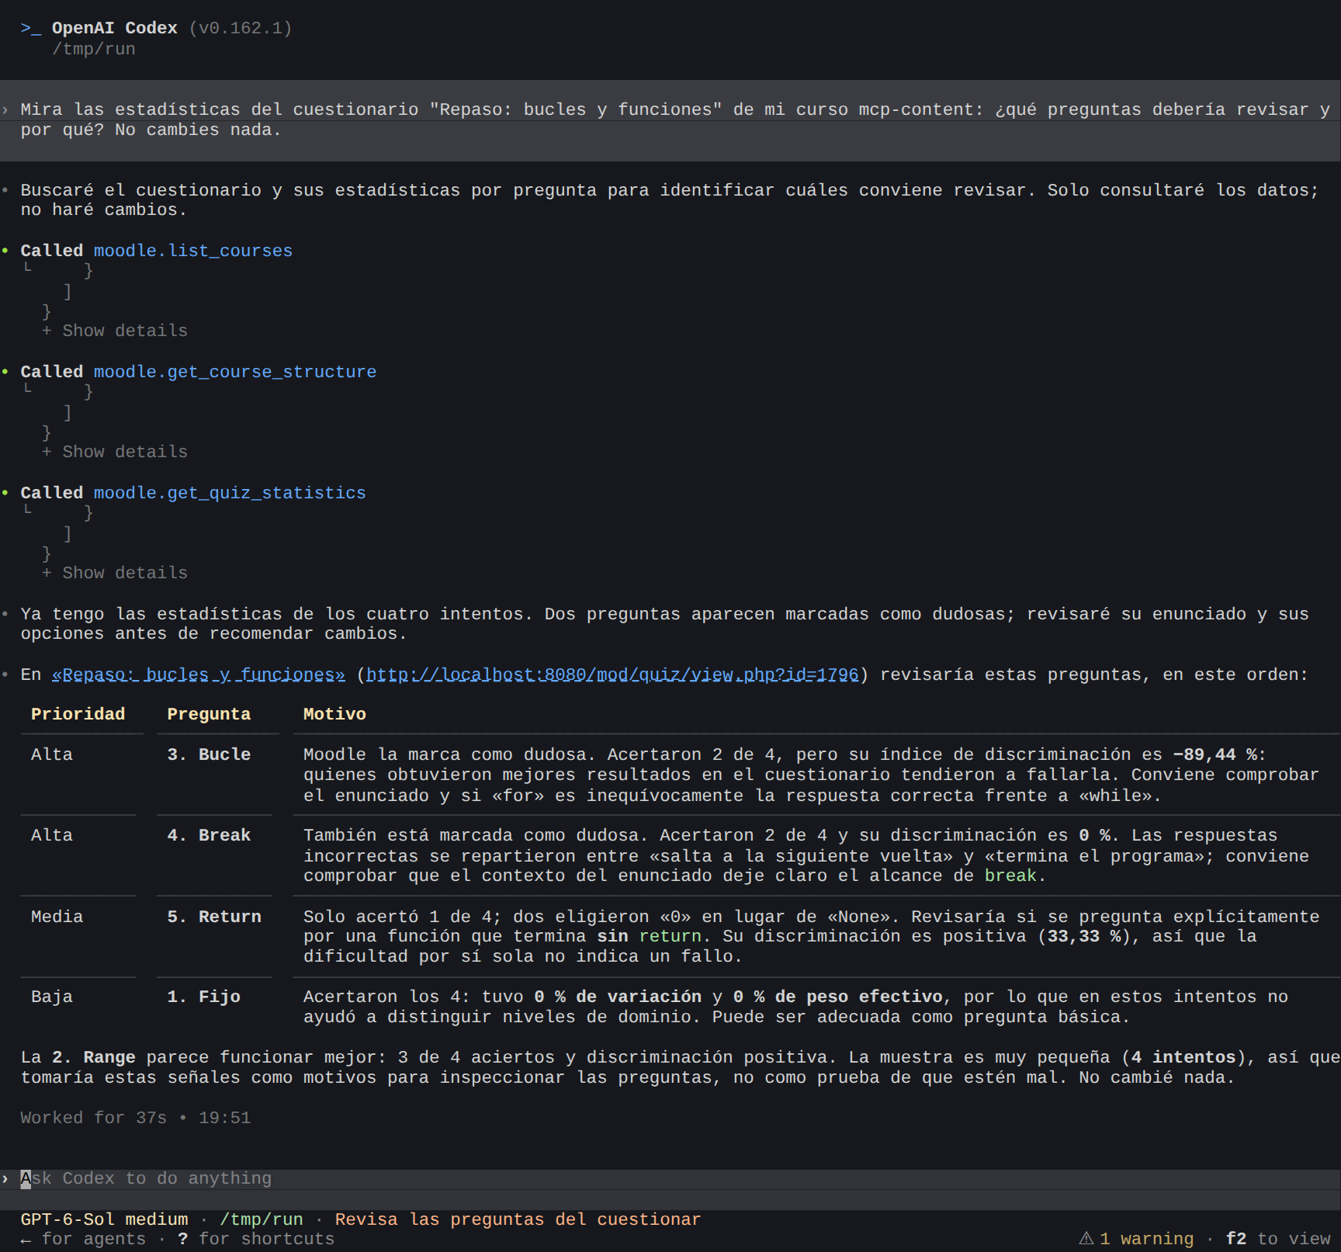The image size is (1341, 1252).
Task: Click the /tmp/run path under header
Action: tap(94, 49)
